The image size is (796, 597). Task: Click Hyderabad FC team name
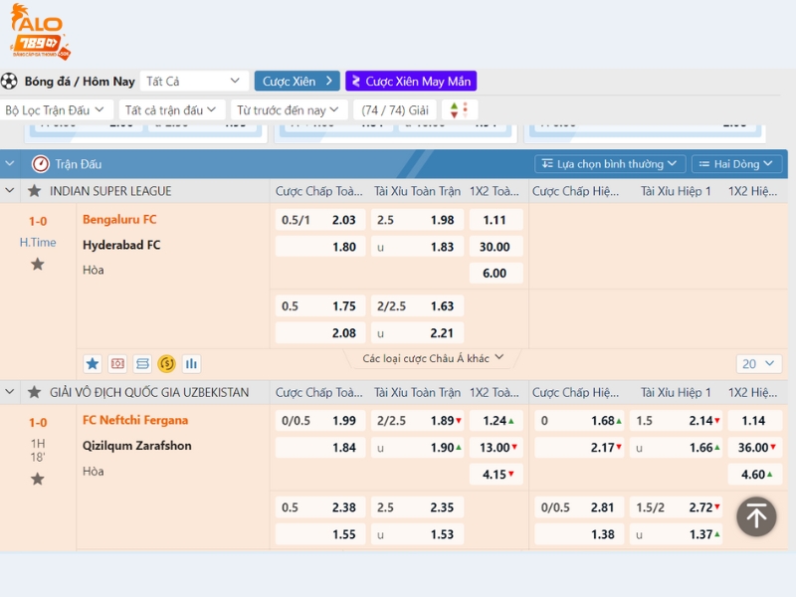(121, 245)
